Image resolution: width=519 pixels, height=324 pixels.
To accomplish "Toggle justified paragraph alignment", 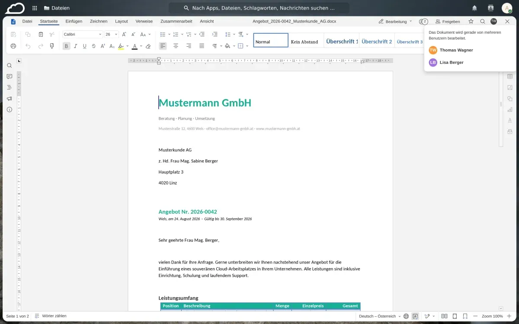I will pyautogui.click(x=202, y=46).
